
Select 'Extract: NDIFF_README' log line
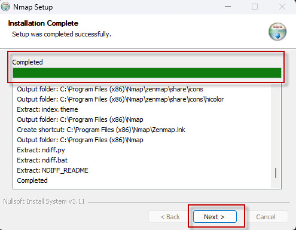click(x=53, y=170)
